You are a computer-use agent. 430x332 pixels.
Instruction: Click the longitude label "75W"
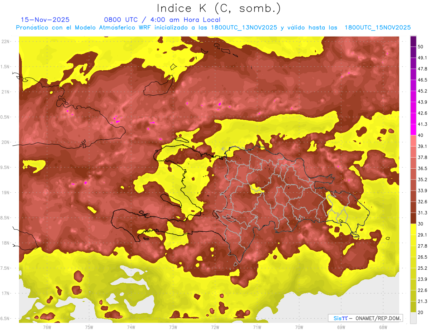(89, 327)
